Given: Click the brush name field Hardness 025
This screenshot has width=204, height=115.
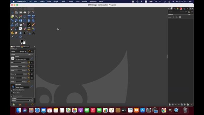Looking at the screenshot, I should (22, 59).
